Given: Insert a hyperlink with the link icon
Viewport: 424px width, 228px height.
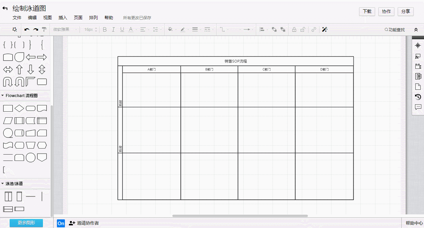Looking at the screenshot, I should point(314,30).
